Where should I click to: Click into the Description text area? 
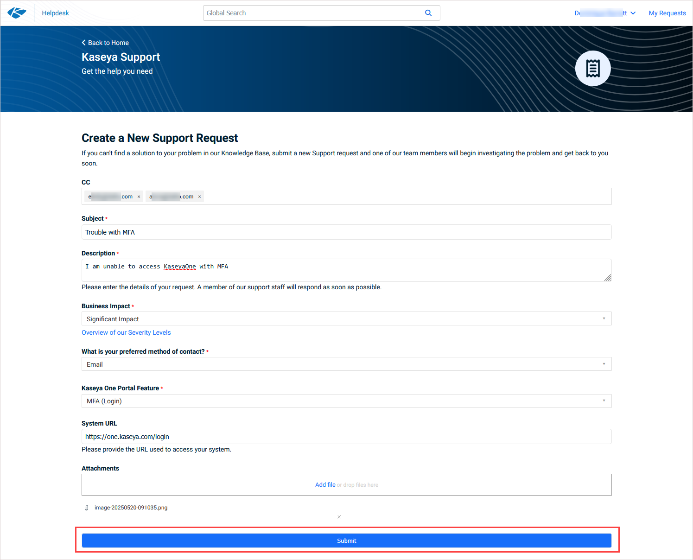point(347,270)
